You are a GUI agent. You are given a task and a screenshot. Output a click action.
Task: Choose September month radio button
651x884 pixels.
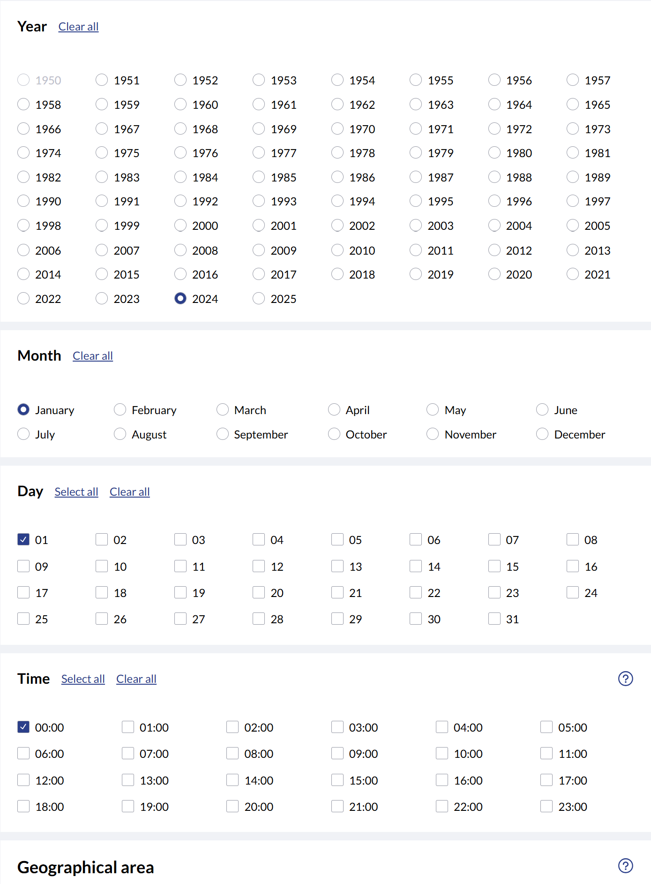click(223, 434)
